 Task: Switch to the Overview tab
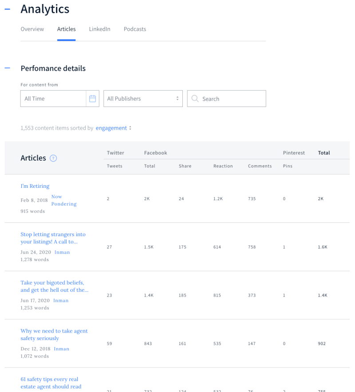point(32,29)
